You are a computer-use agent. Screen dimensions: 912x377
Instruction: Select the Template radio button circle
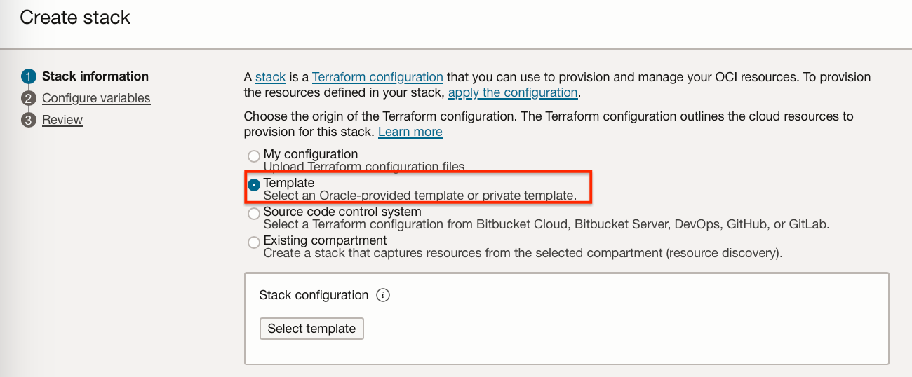(254, 185)
